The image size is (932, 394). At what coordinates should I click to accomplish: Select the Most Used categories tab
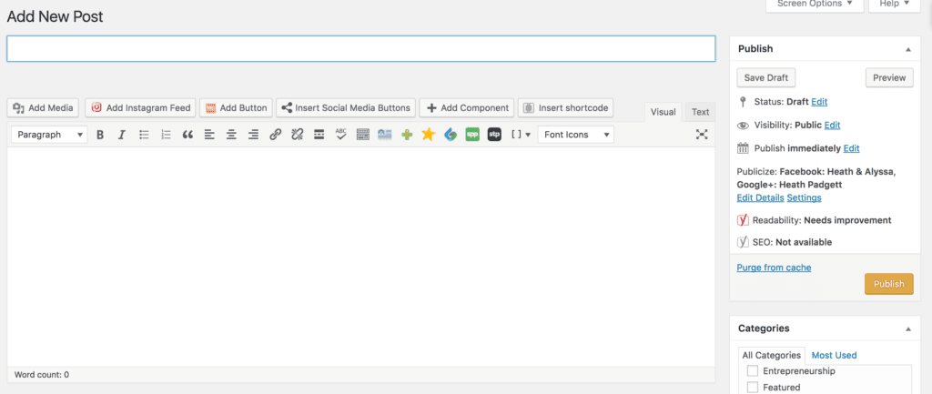click(x=834, y=356)
